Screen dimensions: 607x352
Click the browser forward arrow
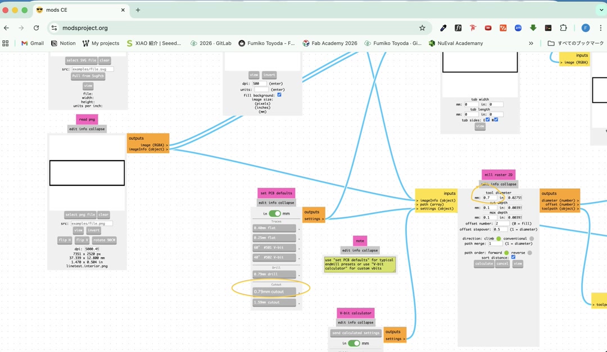click(21, 28)
